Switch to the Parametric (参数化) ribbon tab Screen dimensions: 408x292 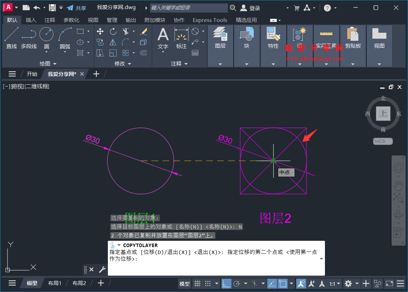(x=71, y=20)
